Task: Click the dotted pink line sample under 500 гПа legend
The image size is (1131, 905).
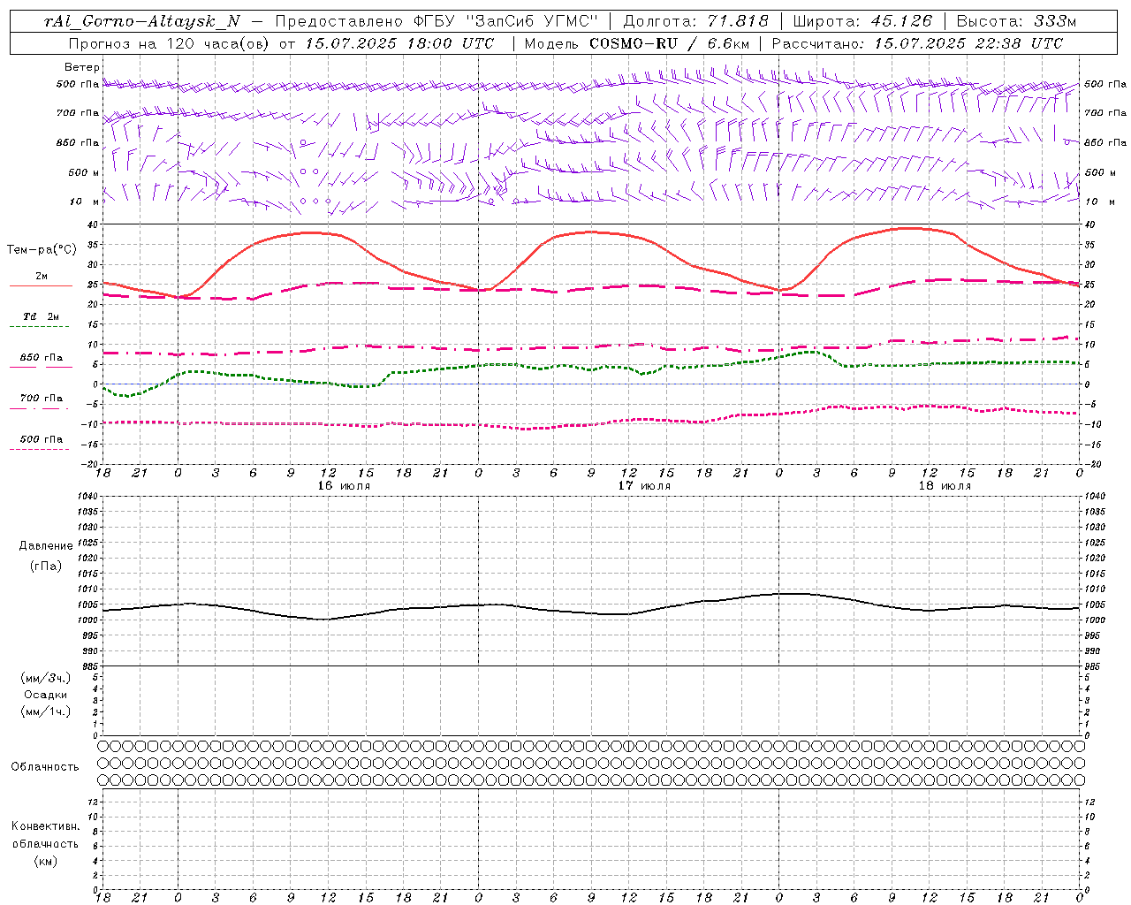Action: (39, 450)
